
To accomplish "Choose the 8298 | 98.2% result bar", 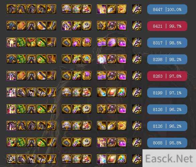I will (167, 59).
